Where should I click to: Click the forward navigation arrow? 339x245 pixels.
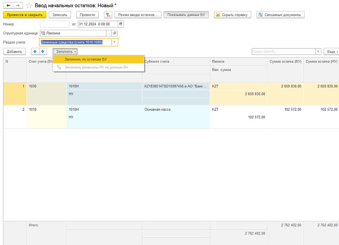tap(17, 5)
